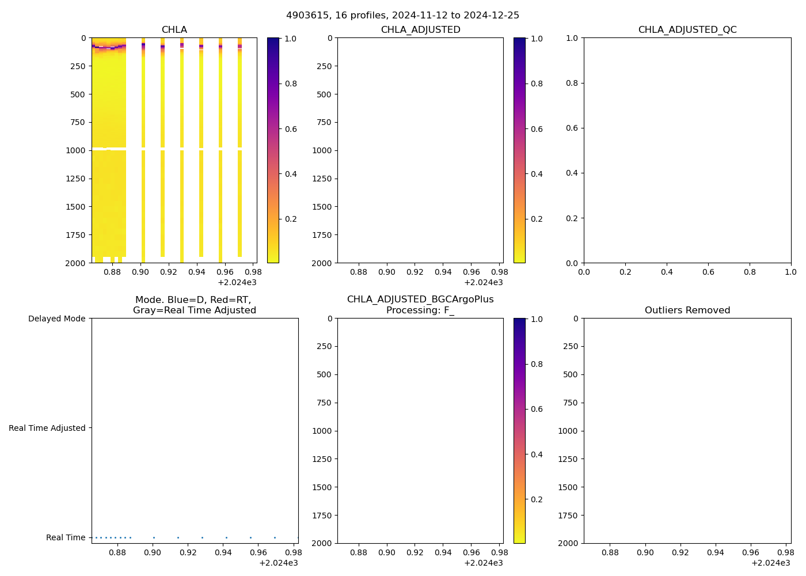Click the figure title with float 4903615
The width and height of the screenshot is (806, 576).
(402, 16)
